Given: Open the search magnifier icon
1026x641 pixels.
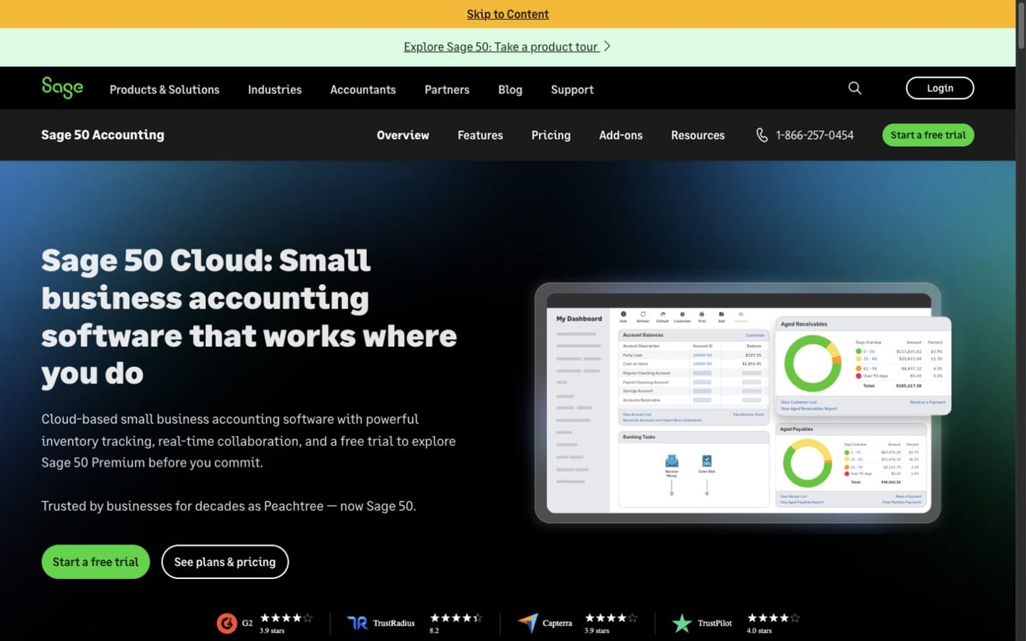Looking at the screenshot, I should point(854,88).
